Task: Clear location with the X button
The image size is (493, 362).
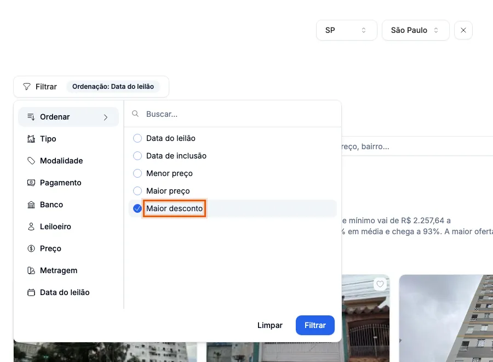Action: tap(463, 30)
